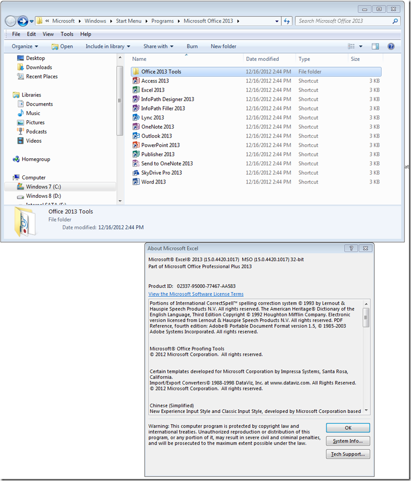Click the Explorer Forward arrow button

23,21
